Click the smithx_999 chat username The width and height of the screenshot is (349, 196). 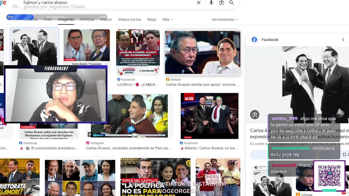click(285, 119)
